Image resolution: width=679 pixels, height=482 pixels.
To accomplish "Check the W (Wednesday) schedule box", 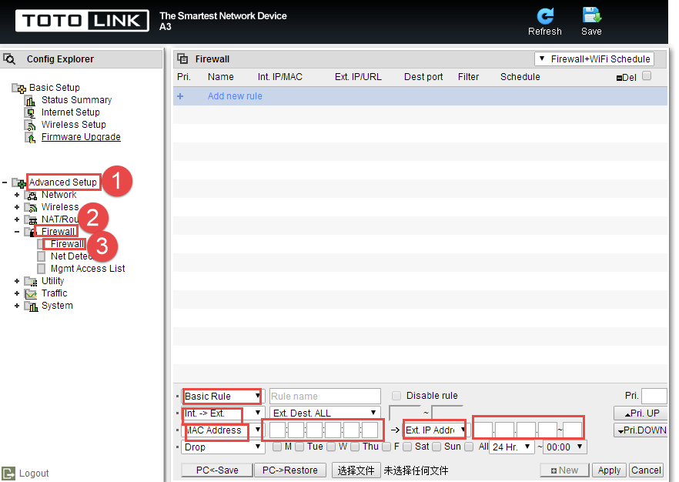I will coord(331,447).
